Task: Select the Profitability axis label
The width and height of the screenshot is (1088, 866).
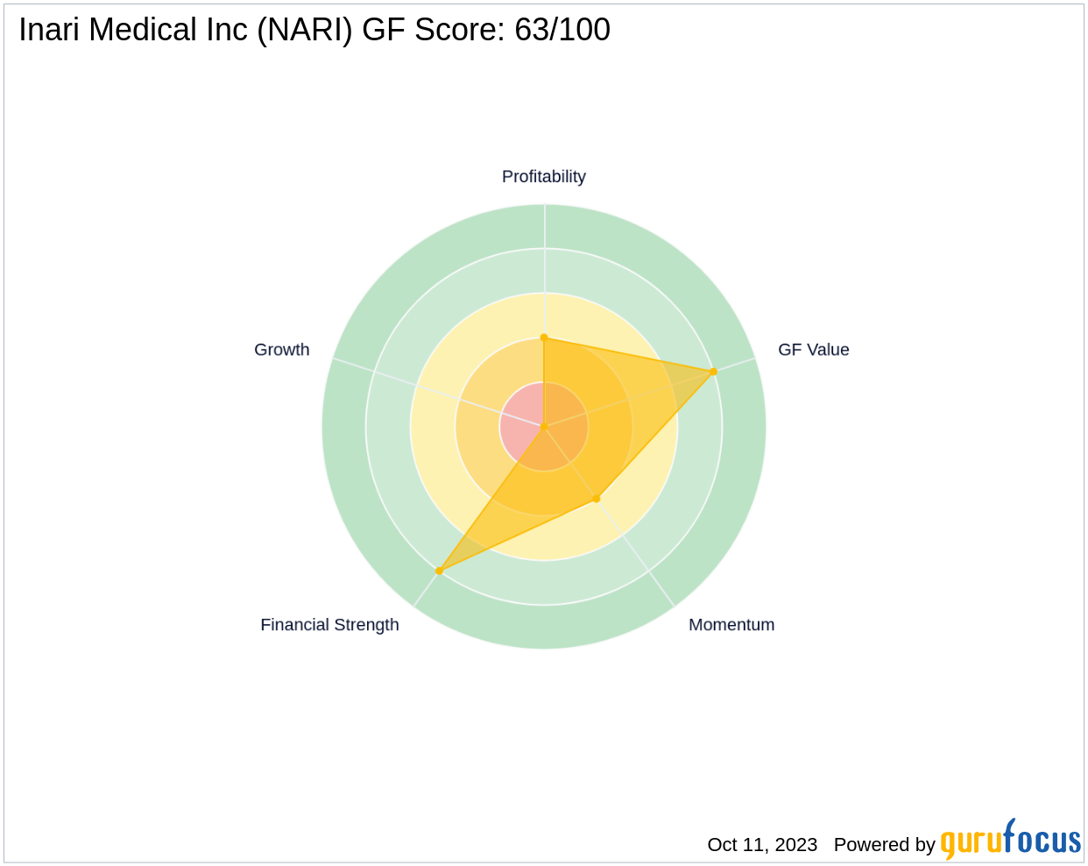Action: click(x=544, y=176)
